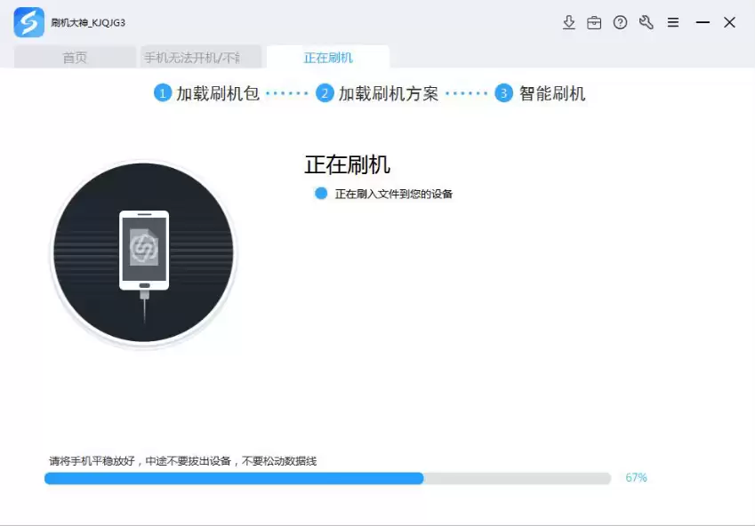
Task: Select the 正在刷机 tab
Action: (x=328, y=58)
